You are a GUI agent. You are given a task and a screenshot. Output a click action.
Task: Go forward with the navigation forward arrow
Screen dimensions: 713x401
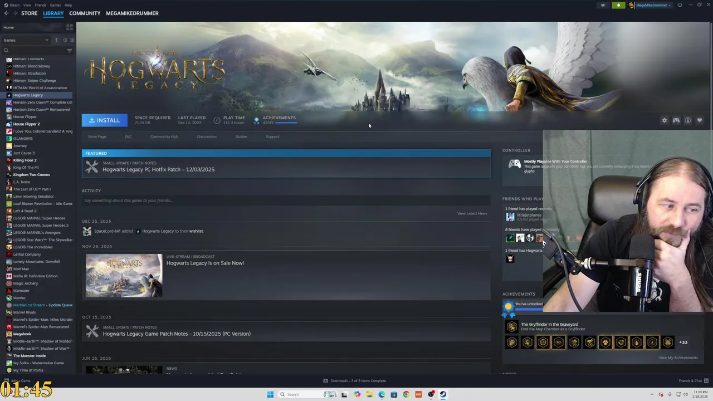[x=14, y=13]
